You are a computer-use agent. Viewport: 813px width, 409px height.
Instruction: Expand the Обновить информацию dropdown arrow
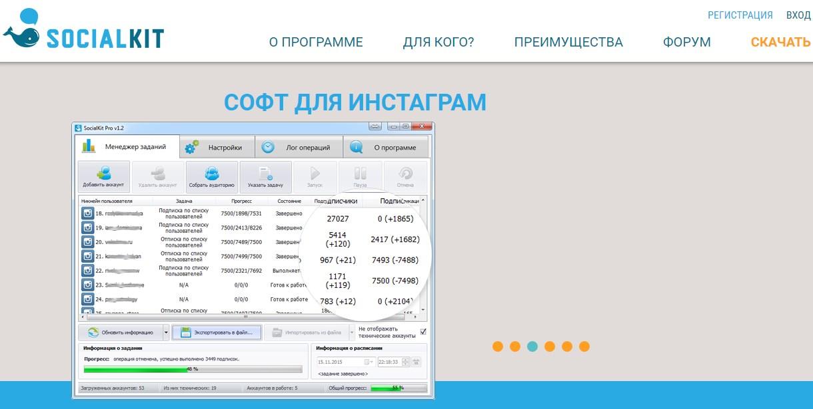166,333
